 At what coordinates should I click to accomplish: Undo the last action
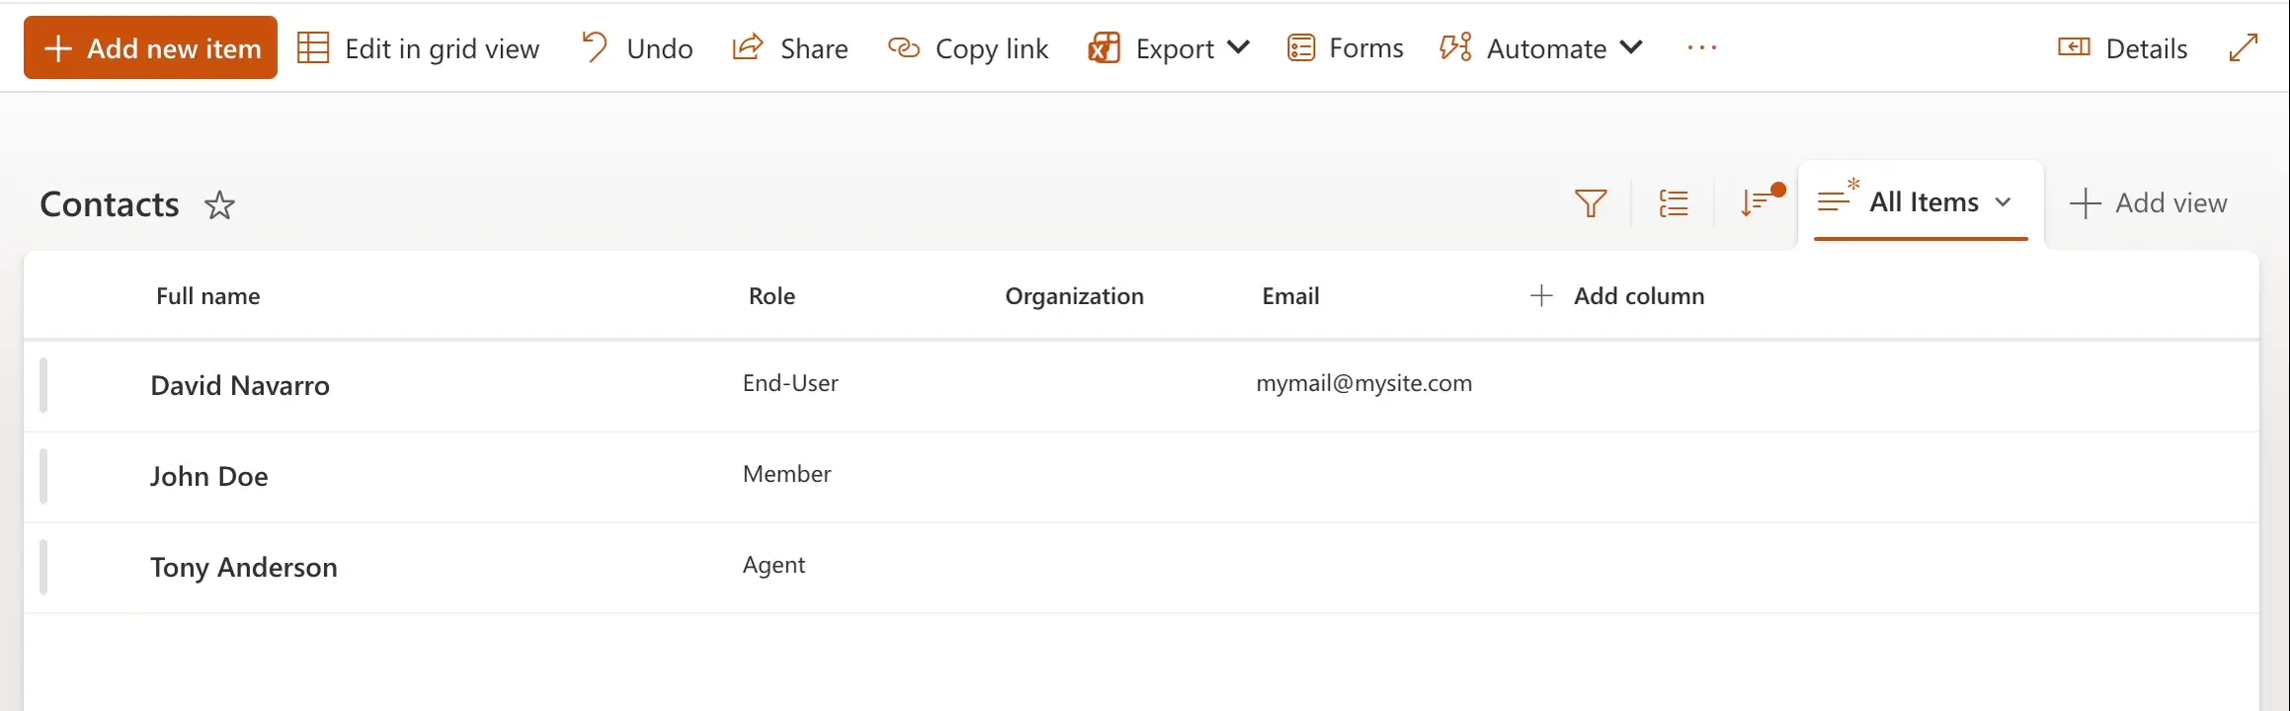[637, 48]
